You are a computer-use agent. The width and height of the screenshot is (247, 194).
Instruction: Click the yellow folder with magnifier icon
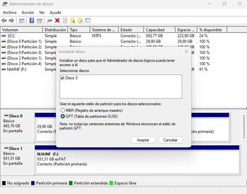pyautogui.click(x=80, y=21)
